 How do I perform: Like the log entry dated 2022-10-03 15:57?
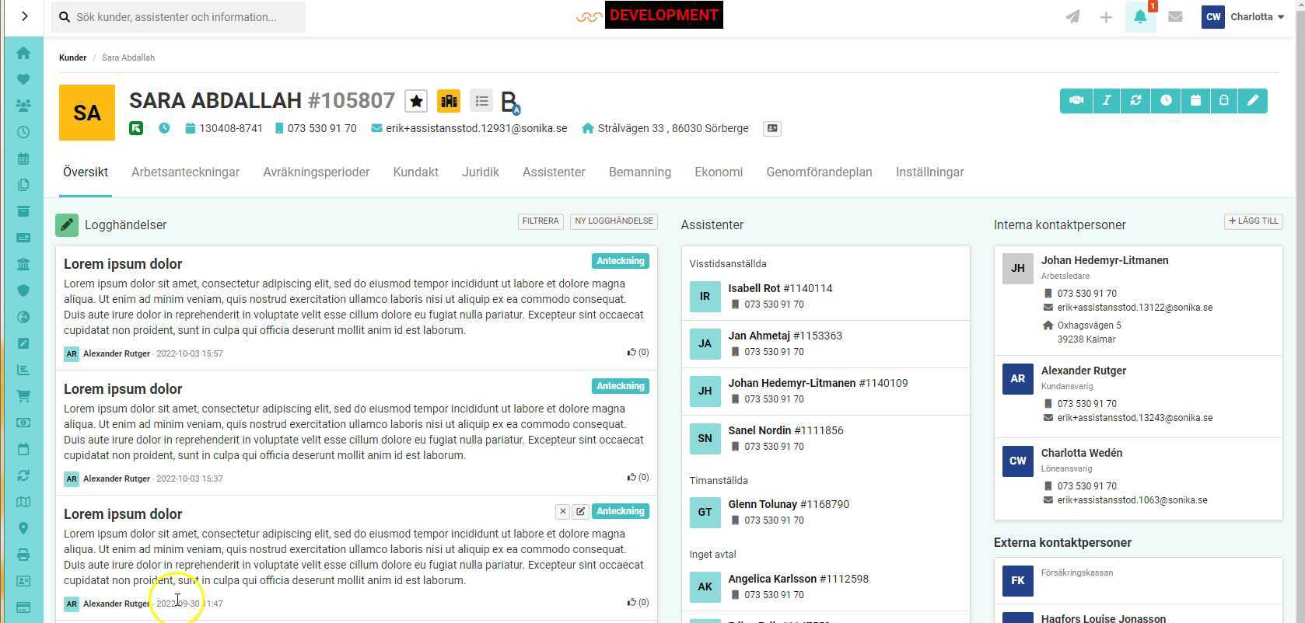point(638,353)
